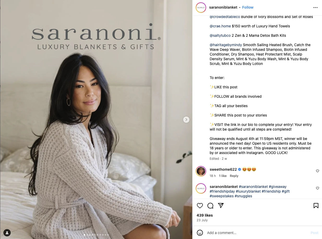This screenshot has width=322, height=239.
Task: Open the @saltytubco mention
Action: pos(220,35)
